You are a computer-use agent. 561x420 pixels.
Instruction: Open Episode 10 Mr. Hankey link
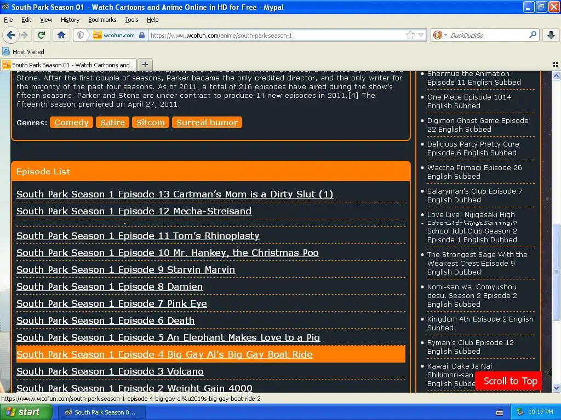coord(168,253)
